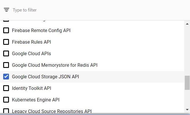This screenshot has height=115, width=190.
Task: Click the scrollbar track above the thumb
Action: [187, 51]
